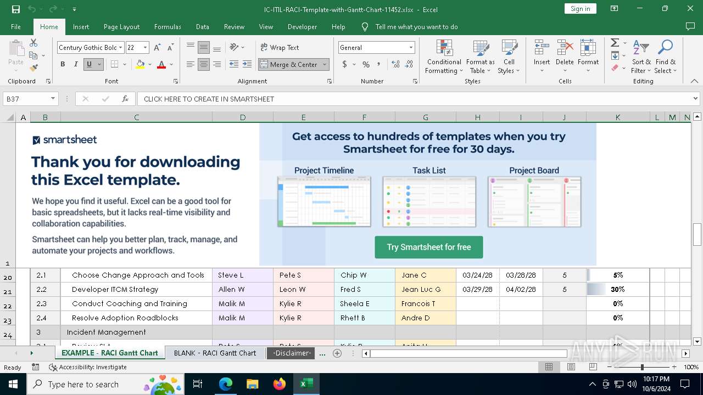Click the Delete cells button
The width and height of the screenshot is (703, 395).
(x=565, y=57)
